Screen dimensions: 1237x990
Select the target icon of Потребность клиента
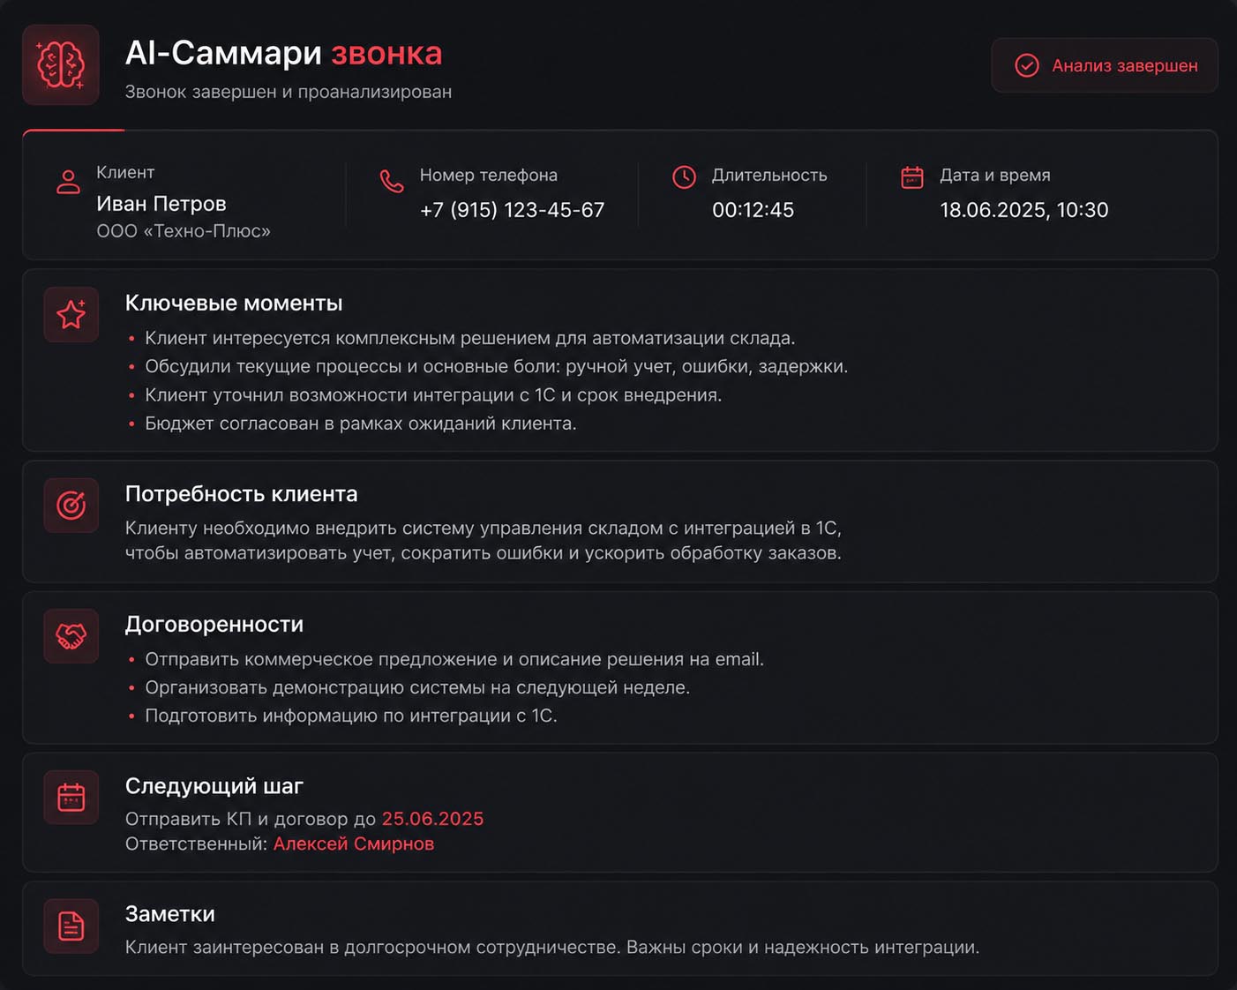[x=71, y=506]
